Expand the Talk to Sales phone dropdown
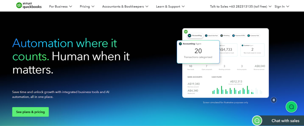304x126 pixels. 240,6
